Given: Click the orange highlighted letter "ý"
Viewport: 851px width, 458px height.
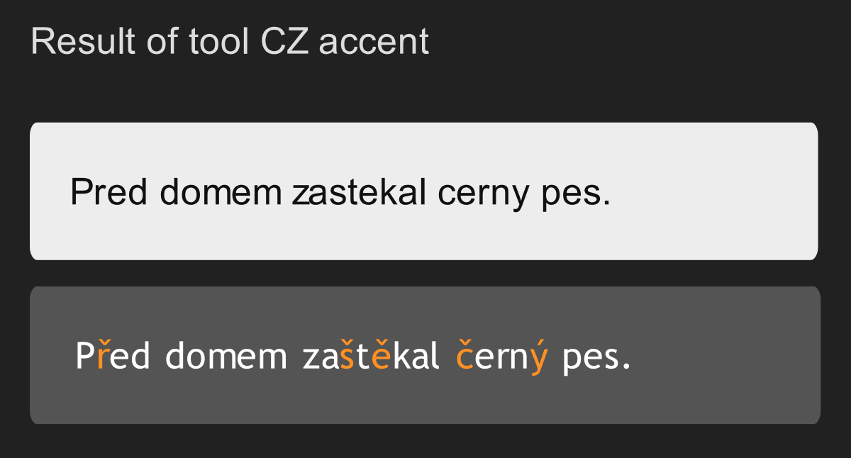Looking at the screenshot, I should (x=539, y=357).
